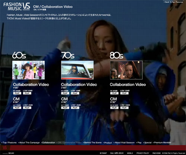The width and height of the screenshot is (186, 155).
Task: Play the 70s CM LOW version
Action: [75, 108]
